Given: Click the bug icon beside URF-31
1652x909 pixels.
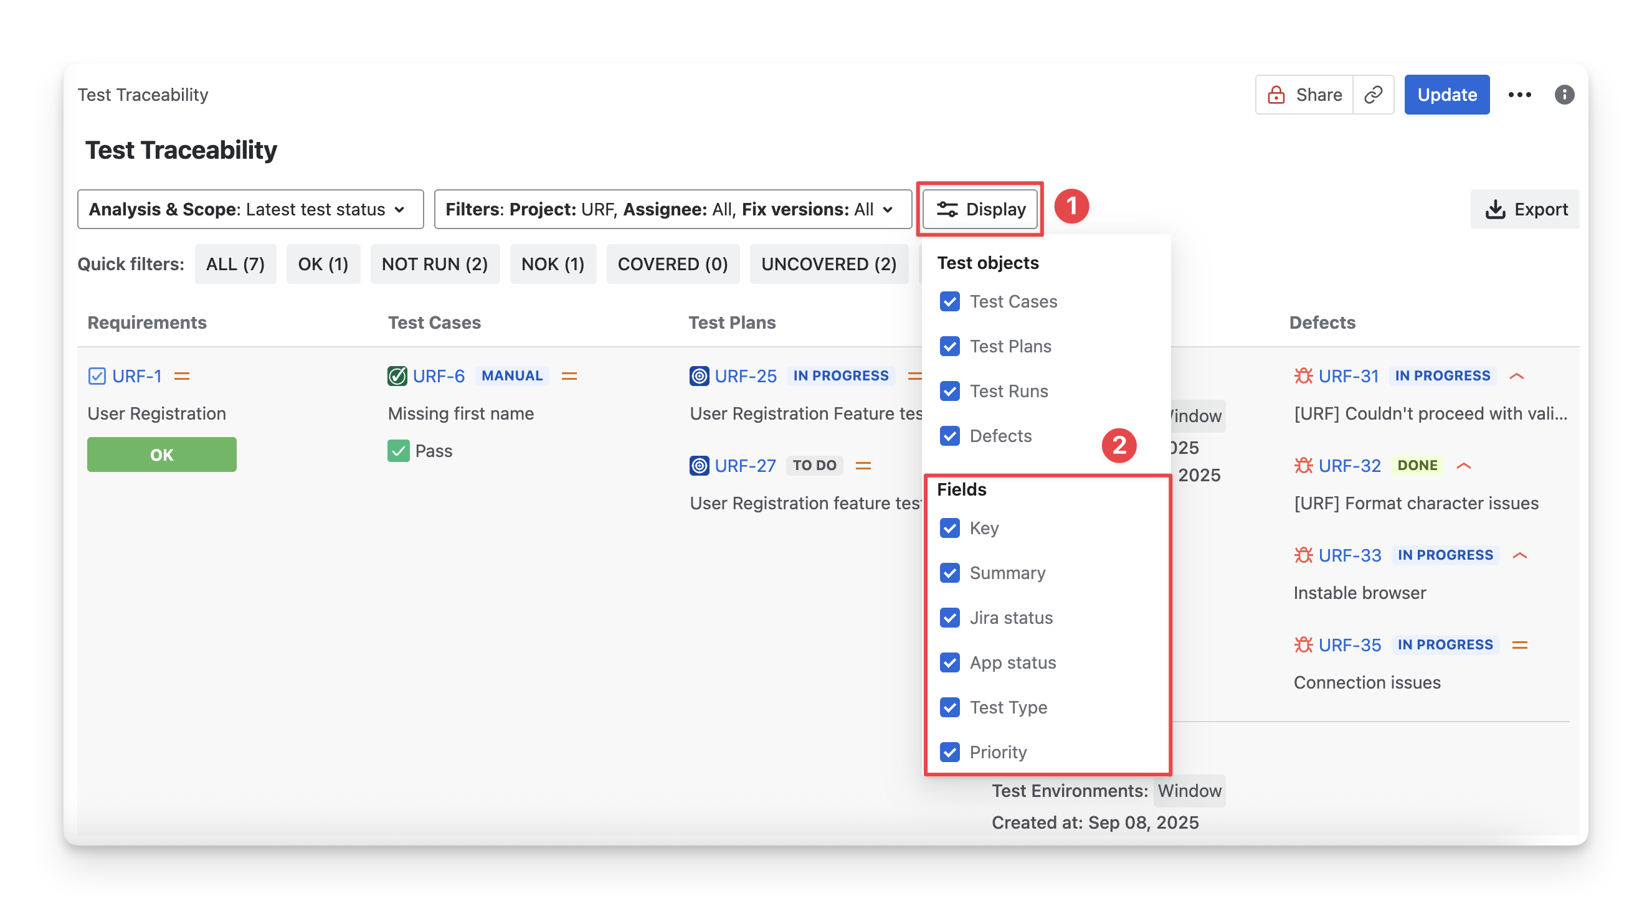Looking at the screenshot, I should (1303, 375).
